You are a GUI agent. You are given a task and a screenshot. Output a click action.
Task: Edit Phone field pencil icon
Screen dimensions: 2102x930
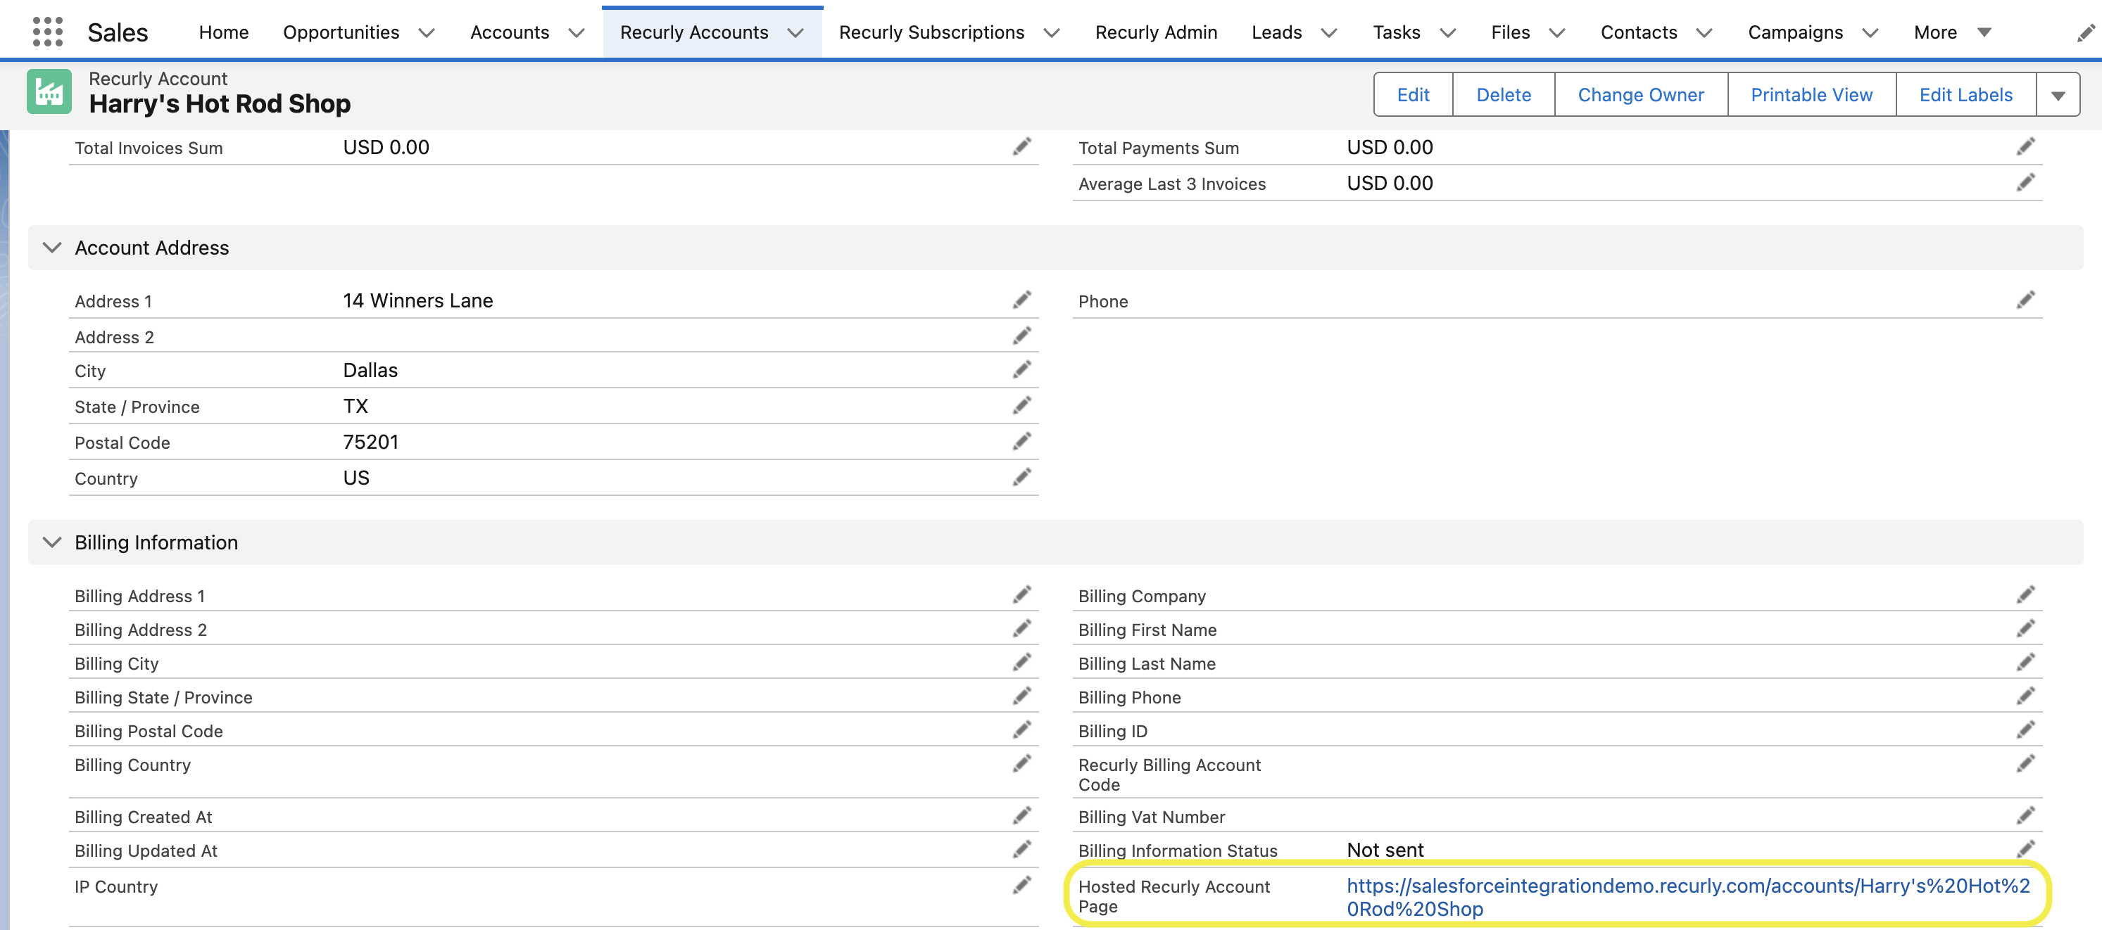[x=2025, y=300]
